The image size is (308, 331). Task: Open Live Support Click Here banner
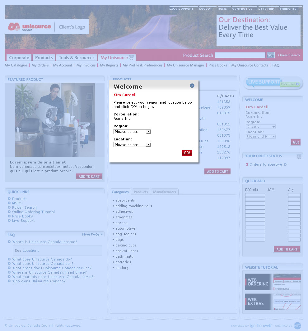click(273, 83)
